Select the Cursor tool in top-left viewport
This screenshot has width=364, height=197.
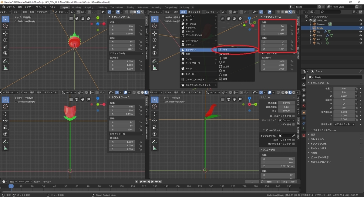(5, 26)
